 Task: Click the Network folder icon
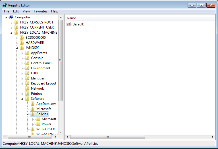pos(27,88)
